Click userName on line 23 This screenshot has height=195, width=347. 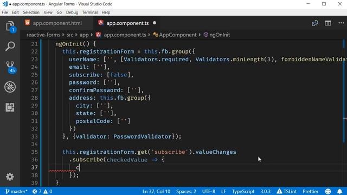[82, 59]
